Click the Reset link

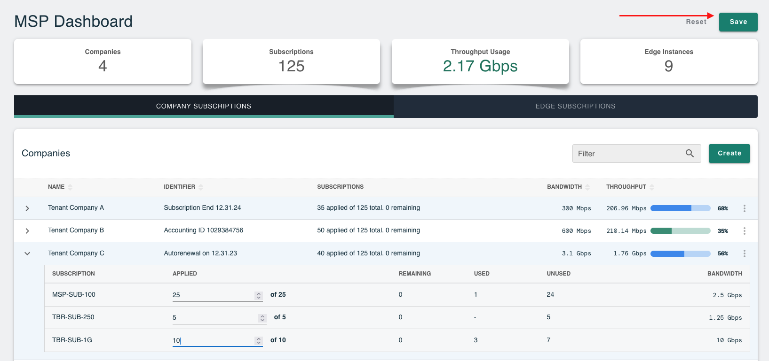696,22
